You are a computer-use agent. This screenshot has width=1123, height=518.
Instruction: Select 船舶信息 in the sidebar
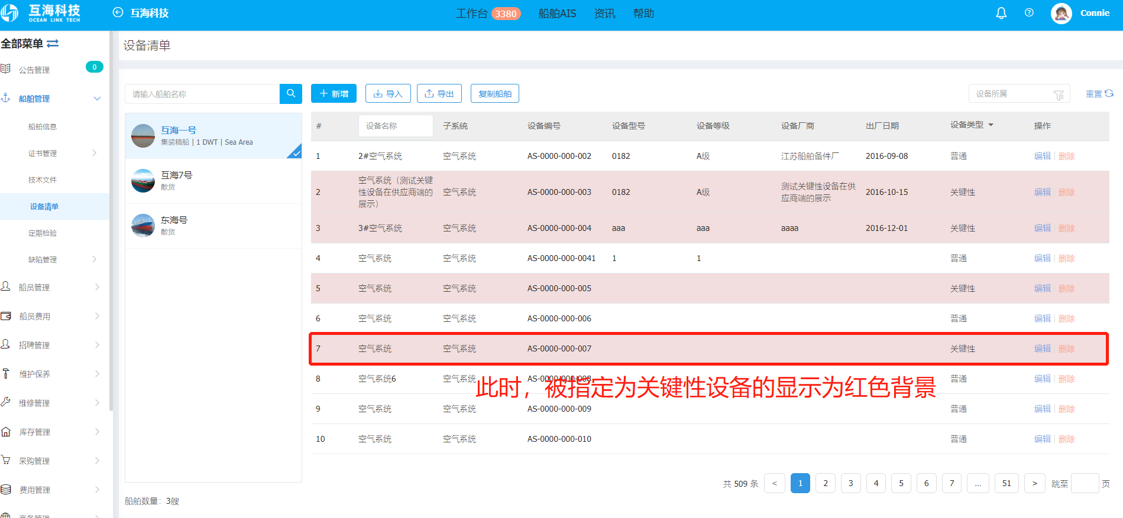43,126
